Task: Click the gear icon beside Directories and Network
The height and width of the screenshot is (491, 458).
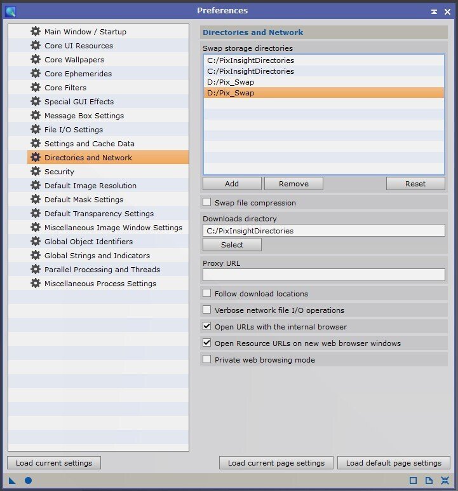Action: (x=36, y=157)
